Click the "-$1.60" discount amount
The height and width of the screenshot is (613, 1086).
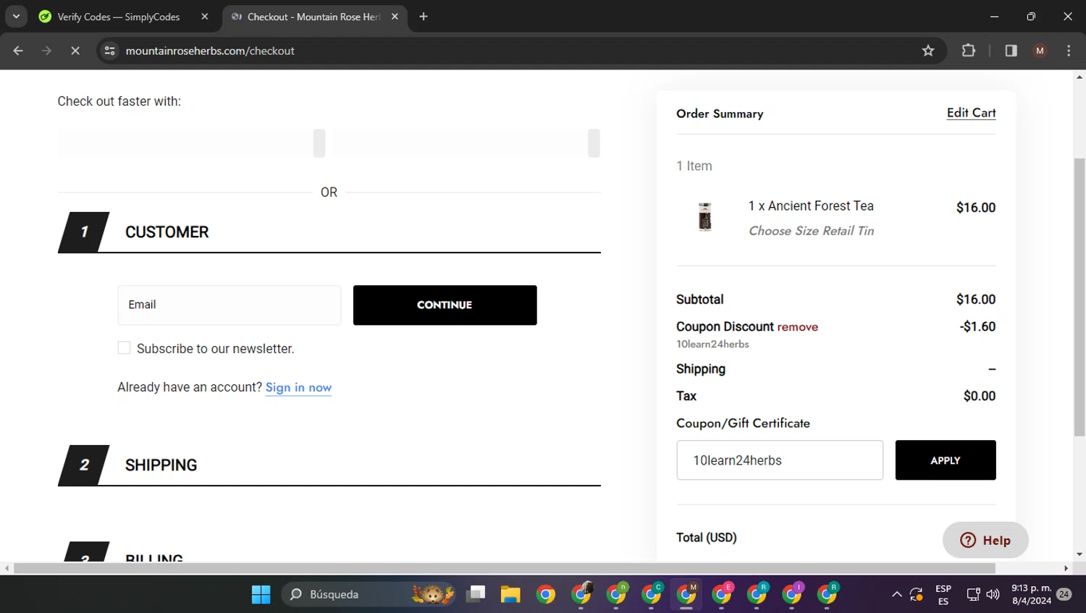(977, 326)
